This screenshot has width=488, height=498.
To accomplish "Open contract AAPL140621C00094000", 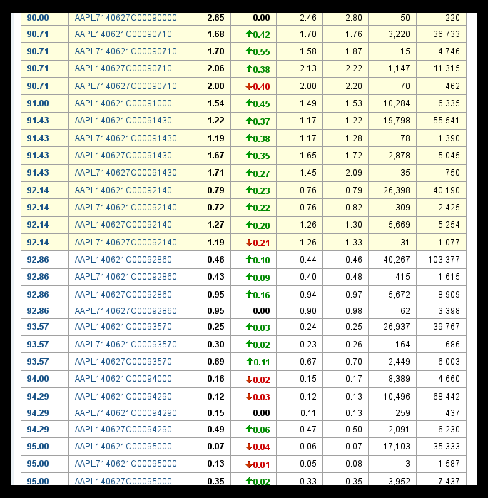I will point(123,379).
